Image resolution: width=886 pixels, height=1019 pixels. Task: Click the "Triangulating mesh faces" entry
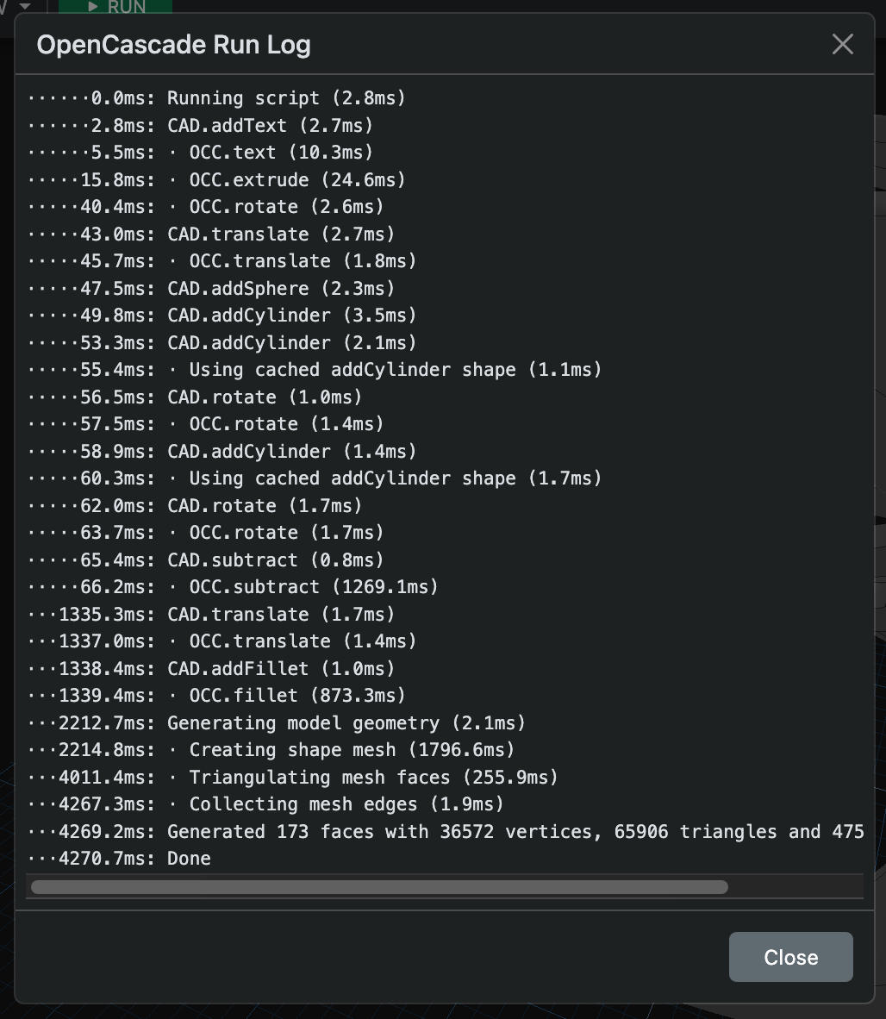click(373, 778)
